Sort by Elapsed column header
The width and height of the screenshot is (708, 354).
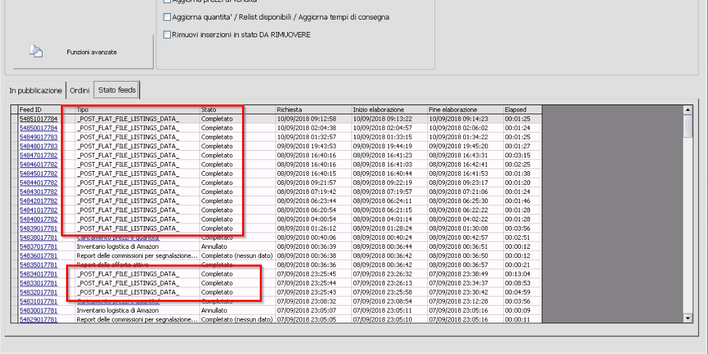tap(522, 109)
